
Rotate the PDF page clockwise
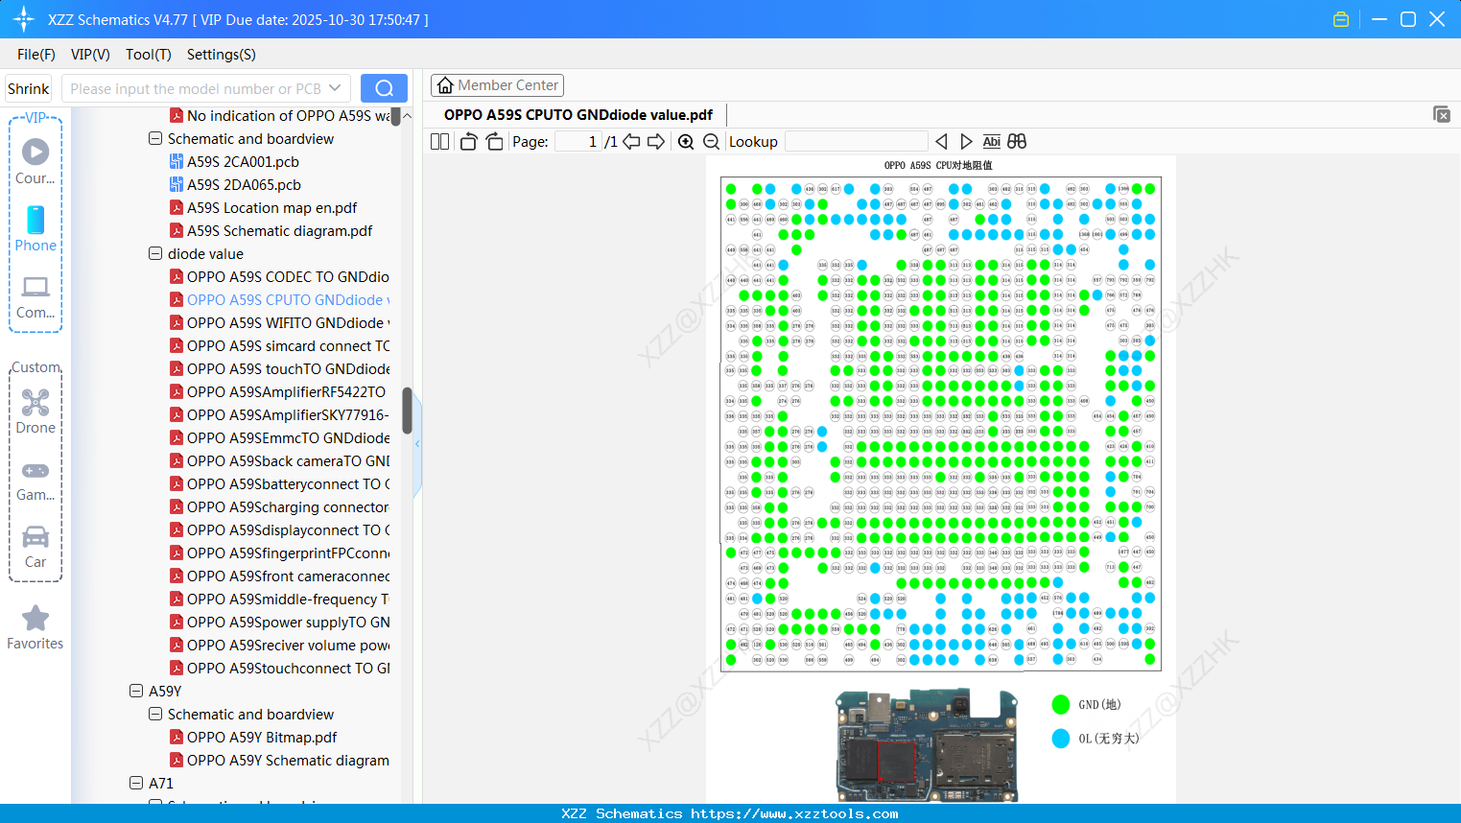(x=494, y=142)
